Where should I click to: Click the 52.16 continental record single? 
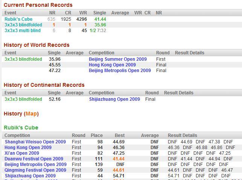click(x=55, y=99)
